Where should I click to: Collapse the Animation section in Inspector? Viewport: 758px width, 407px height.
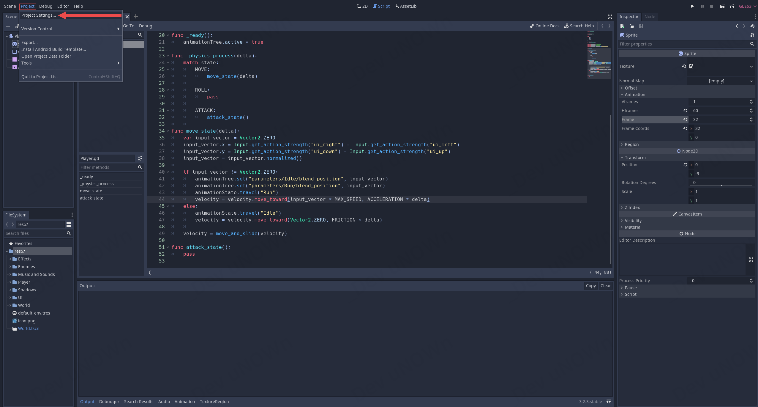tap(634, 95)
